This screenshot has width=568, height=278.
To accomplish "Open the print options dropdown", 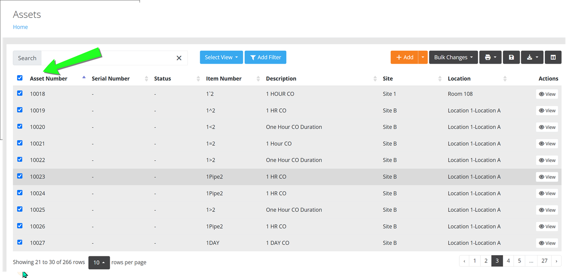I will coord(490,57).
